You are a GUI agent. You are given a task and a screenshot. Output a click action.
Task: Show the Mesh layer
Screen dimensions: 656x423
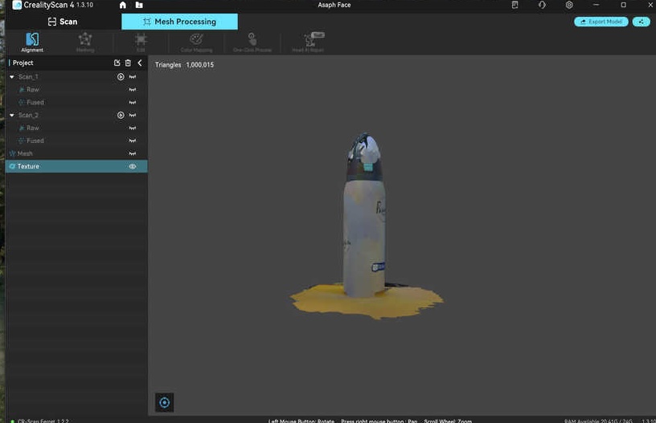[x=133, y=153]
